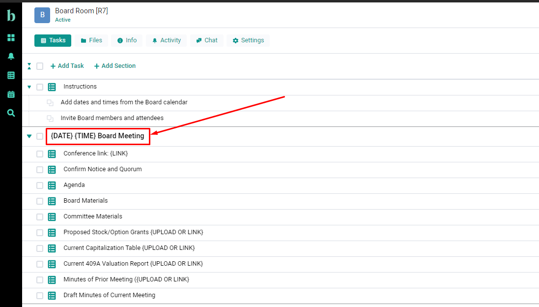Check the Board Materials checkbox

(x=40, y=201)
